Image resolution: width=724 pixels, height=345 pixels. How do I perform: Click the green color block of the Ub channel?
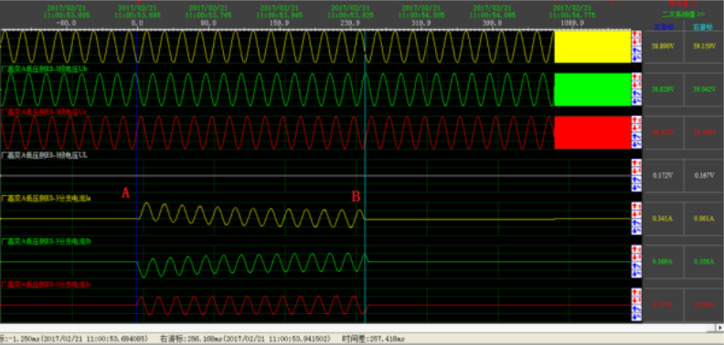(592, 89)
